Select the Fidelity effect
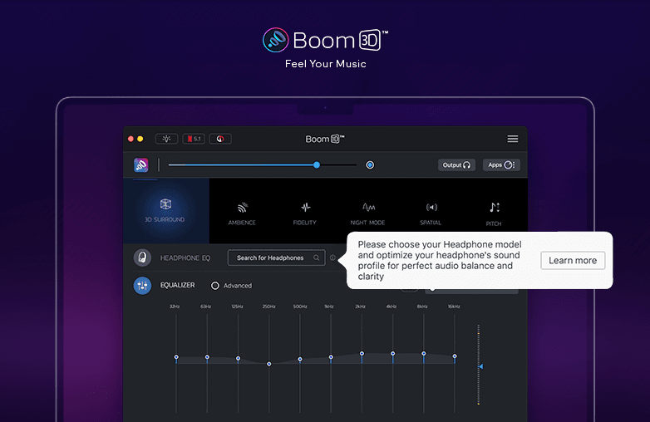Image resolution: width=650 pixels, height=422 pixels. [305, 213]
